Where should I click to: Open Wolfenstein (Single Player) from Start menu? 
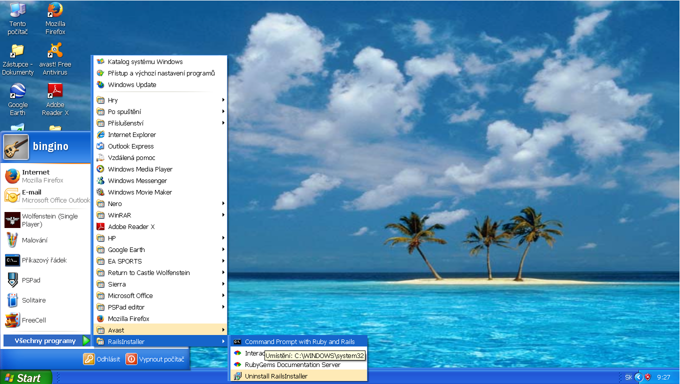point(46,220)
